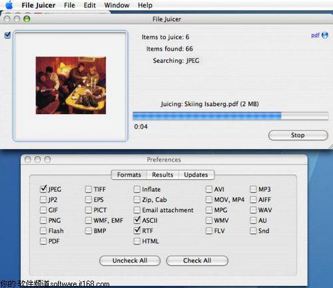
Task: Uncheck the JPEG format checkbox
Action: click(43, 189)
